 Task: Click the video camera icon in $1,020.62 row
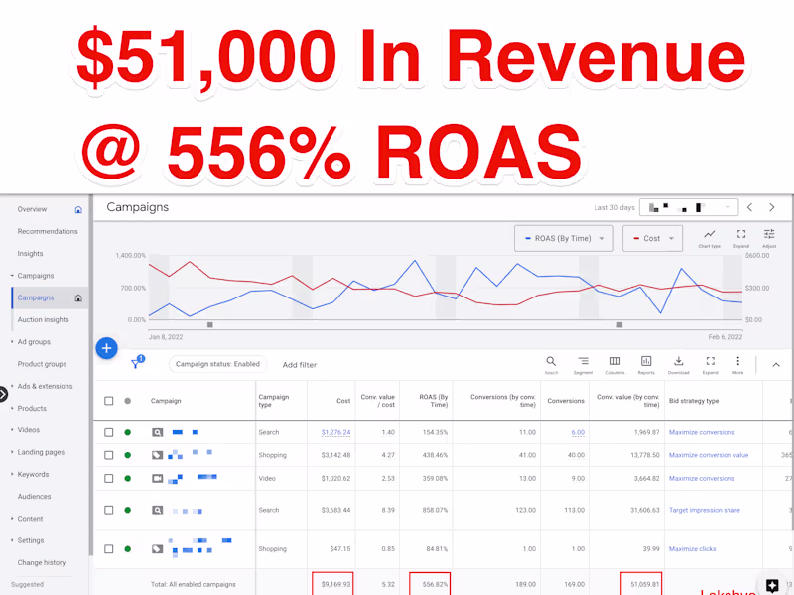click(x=158, y=478)
